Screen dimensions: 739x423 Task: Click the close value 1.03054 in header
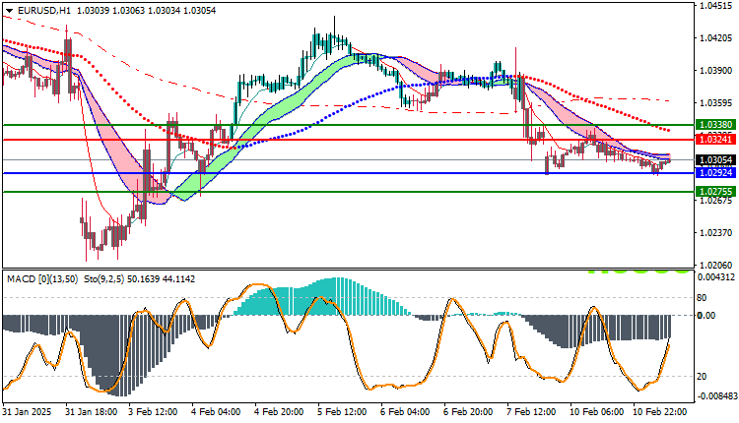click(199, 11)
